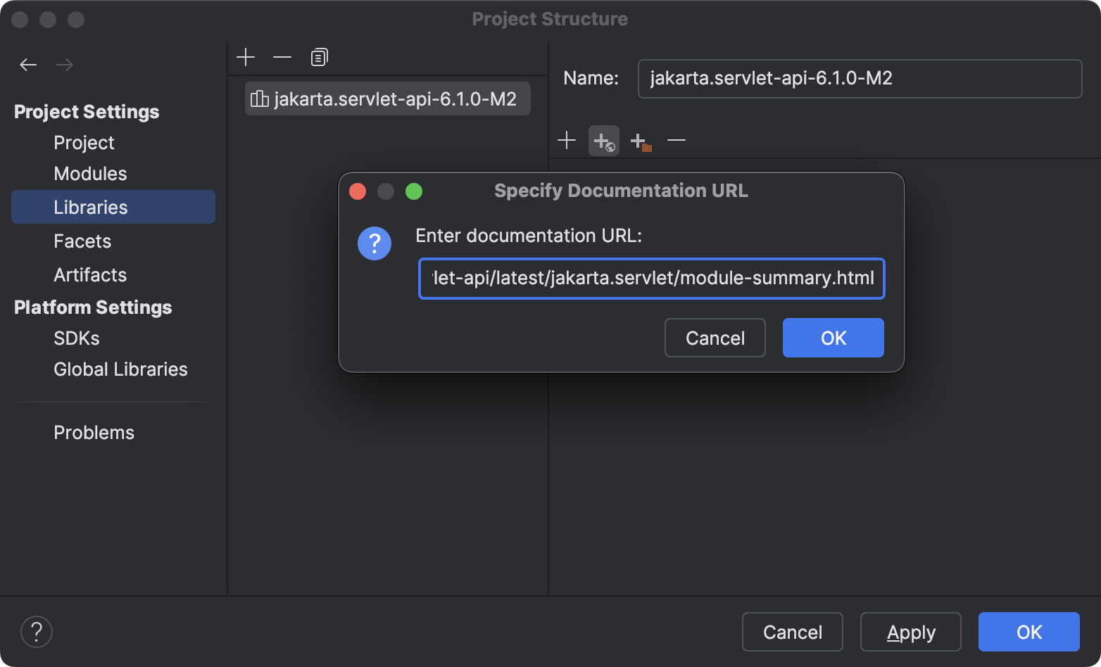The image size is (1101, 667).
Task: Select the jakarta.servlet-api-6.1.0-M2 library entry
Action: click(x=387, y=99)
